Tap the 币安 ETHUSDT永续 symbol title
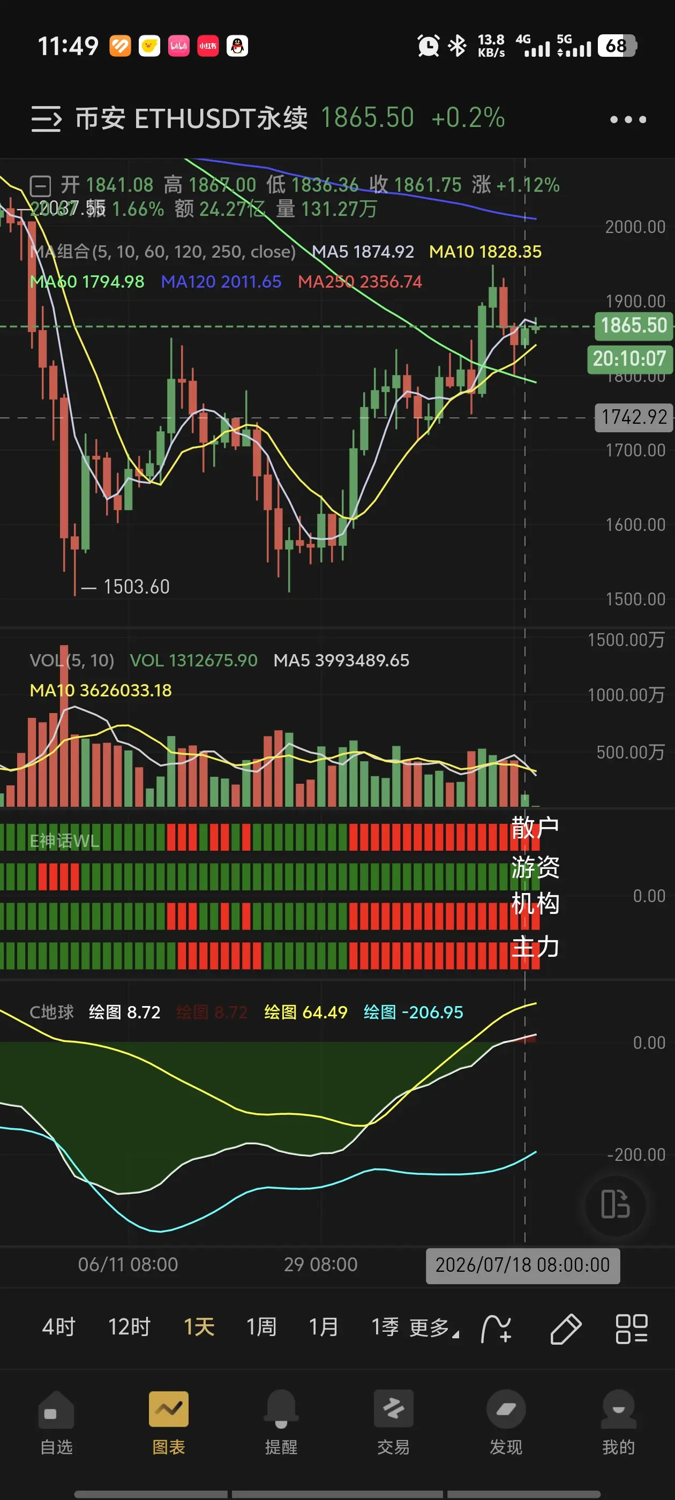 pyautogui.click(x=192, y=118)
